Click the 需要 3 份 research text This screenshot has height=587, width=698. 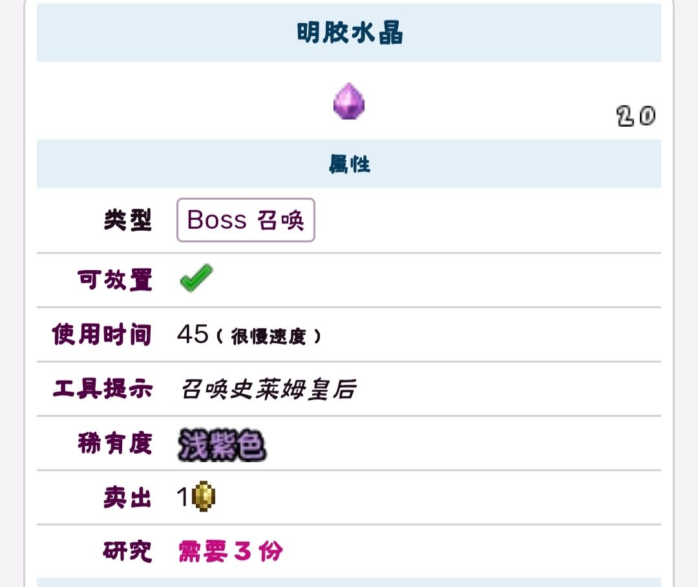pos(231,551)
